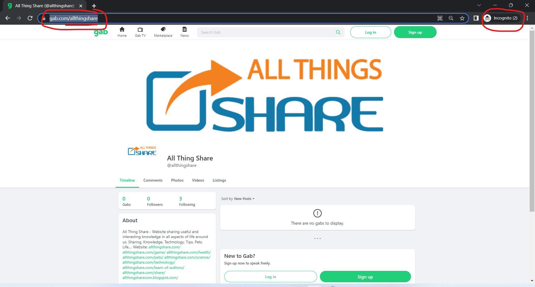Open the allthingshare.com/ website link
535x287 pixels.
point(164,247)
